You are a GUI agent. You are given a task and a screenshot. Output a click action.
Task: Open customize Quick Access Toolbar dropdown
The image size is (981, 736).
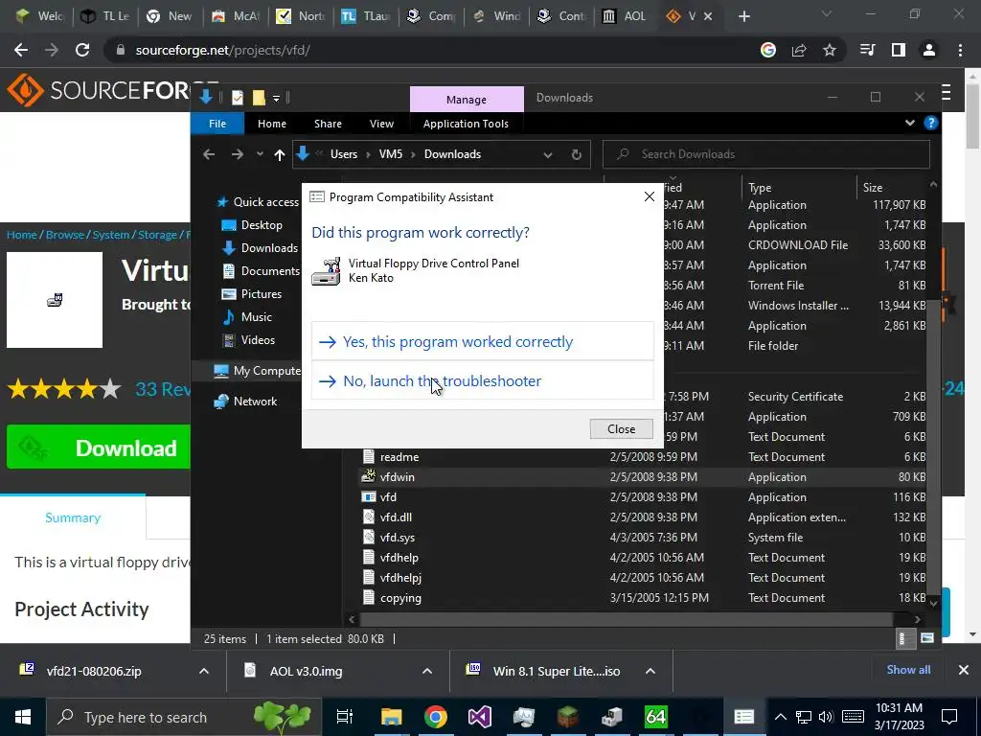click(x=276, y=99)
